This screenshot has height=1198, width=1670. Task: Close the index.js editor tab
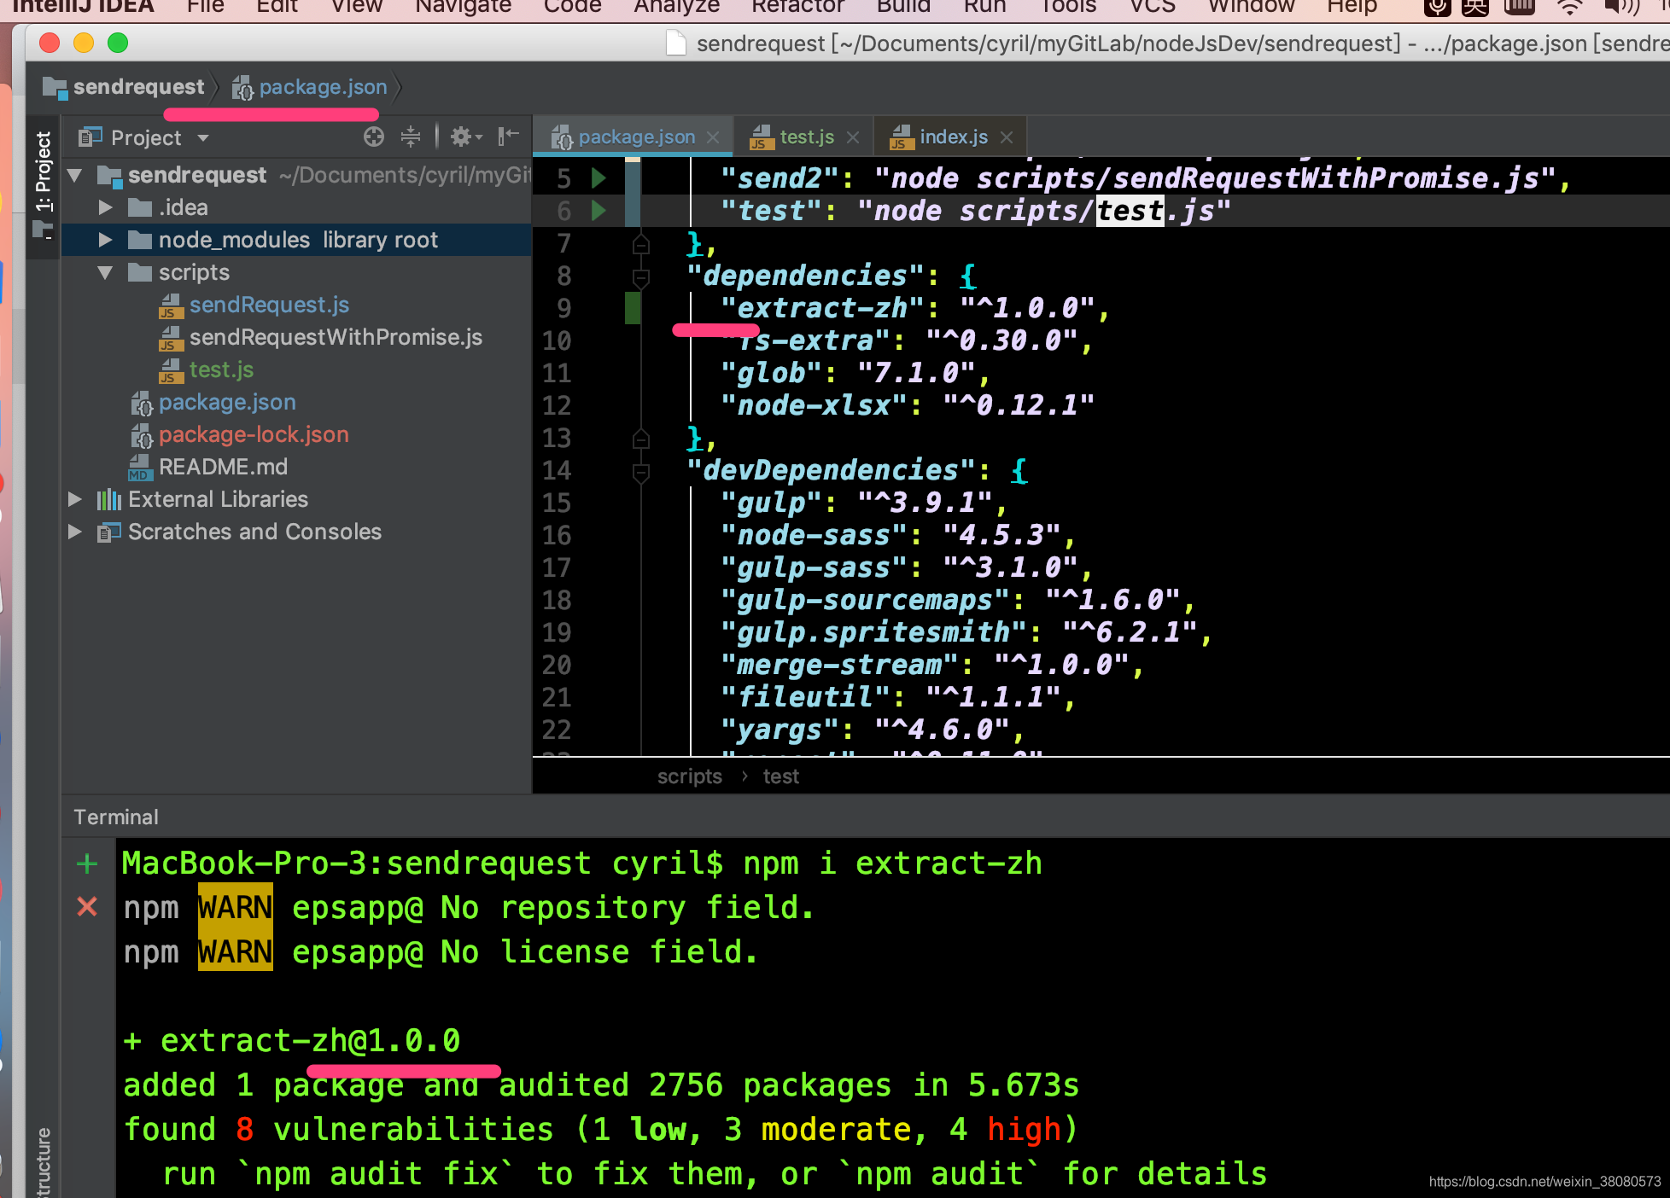click(x=1007, y=137)
